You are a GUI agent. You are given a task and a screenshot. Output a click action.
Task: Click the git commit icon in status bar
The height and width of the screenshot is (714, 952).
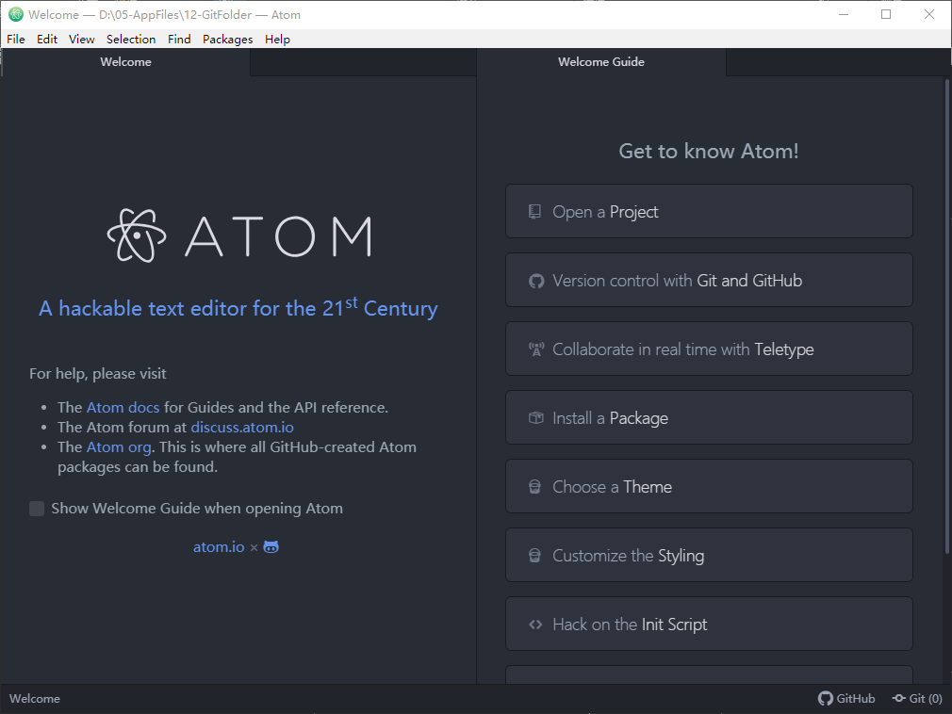click(898, 698)
